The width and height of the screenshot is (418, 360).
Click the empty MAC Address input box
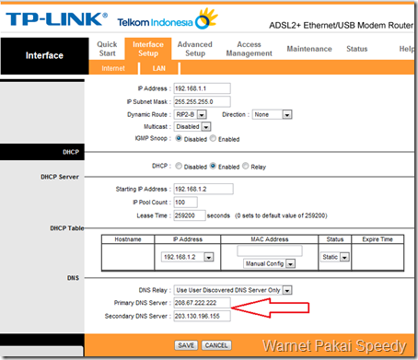tap(270, 250)
